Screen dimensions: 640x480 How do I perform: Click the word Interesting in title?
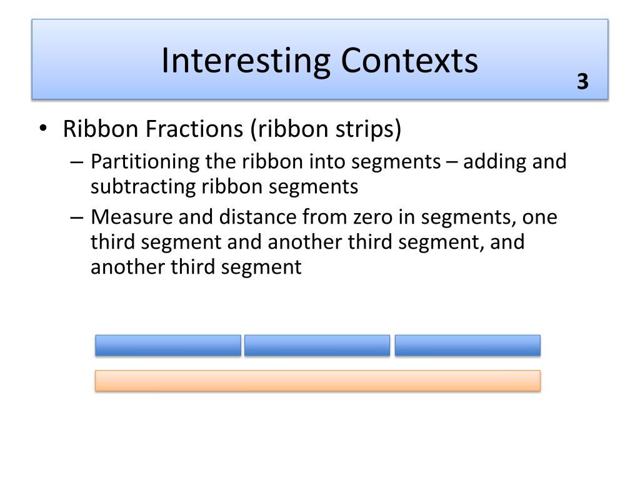pyautogui.click(x=246, y=61)
